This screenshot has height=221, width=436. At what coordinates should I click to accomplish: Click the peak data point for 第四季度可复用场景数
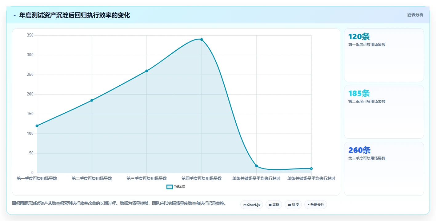point(202,39)
